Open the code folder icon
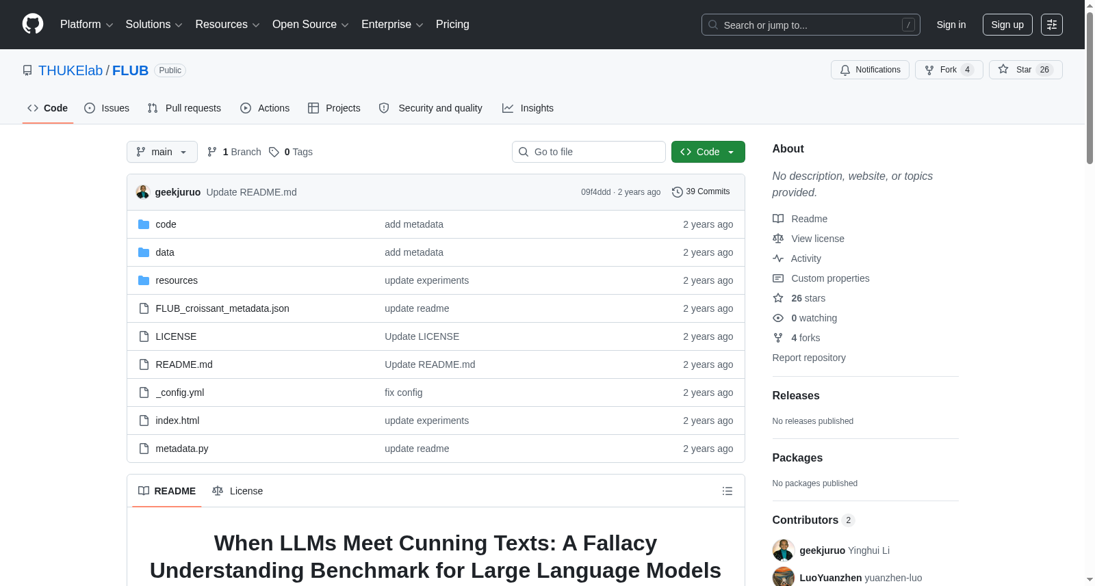Screen dimensions: 1095x586 click(144, 224)
